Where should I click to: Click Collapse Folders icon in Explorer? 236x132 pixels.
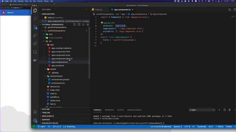(x=88, y=25)
